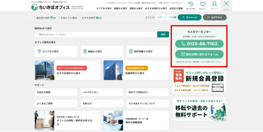263x132 pixels.
Task: Click the ログアウト button
Action: 215,17
